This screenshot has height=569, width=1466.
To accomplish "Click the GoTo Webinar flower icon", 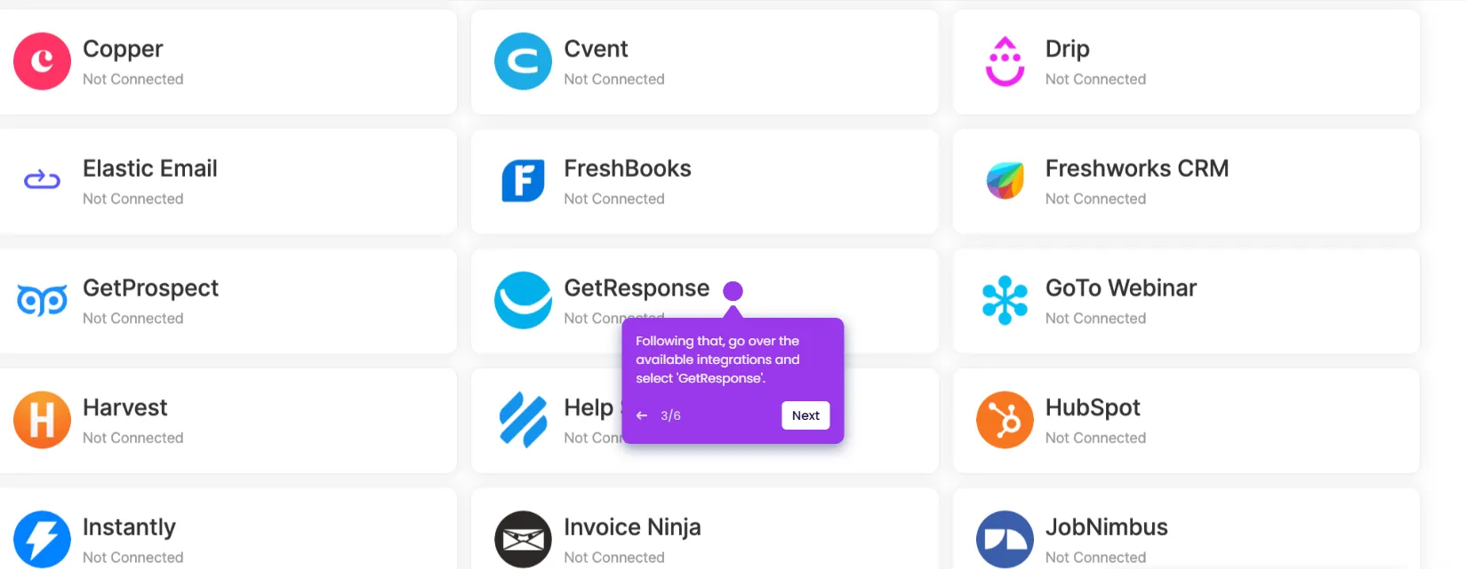I will point(1005,300).
